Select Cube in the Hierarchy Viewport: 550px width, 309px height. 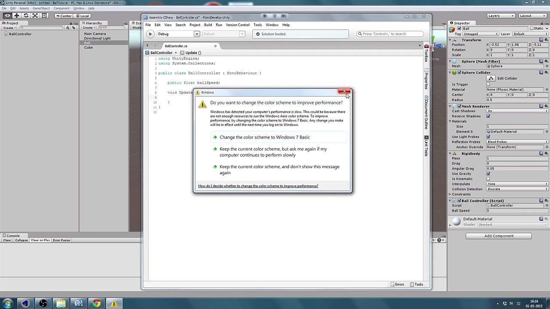89,48
